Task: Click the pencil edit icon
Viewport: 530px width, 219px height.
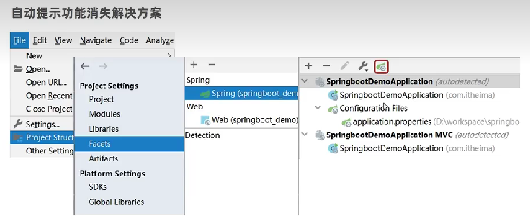Action: [345, 66]
